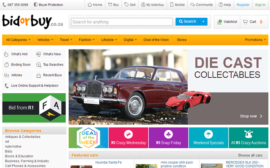Image resolution: width=270 pixels, height=168 pixels.
Task: Open Mercedes SLK 200 listing
Action: (x=245, y=164)
